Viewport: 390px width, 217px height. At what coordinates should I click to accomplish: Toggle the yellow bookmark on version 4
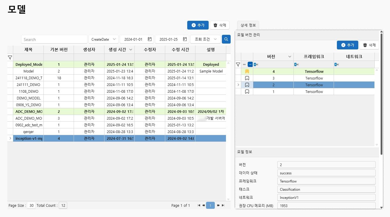point(247,71)
